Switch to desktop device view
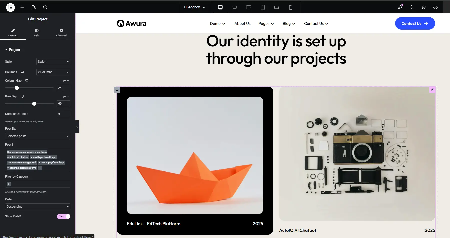 tap(220, 7)
